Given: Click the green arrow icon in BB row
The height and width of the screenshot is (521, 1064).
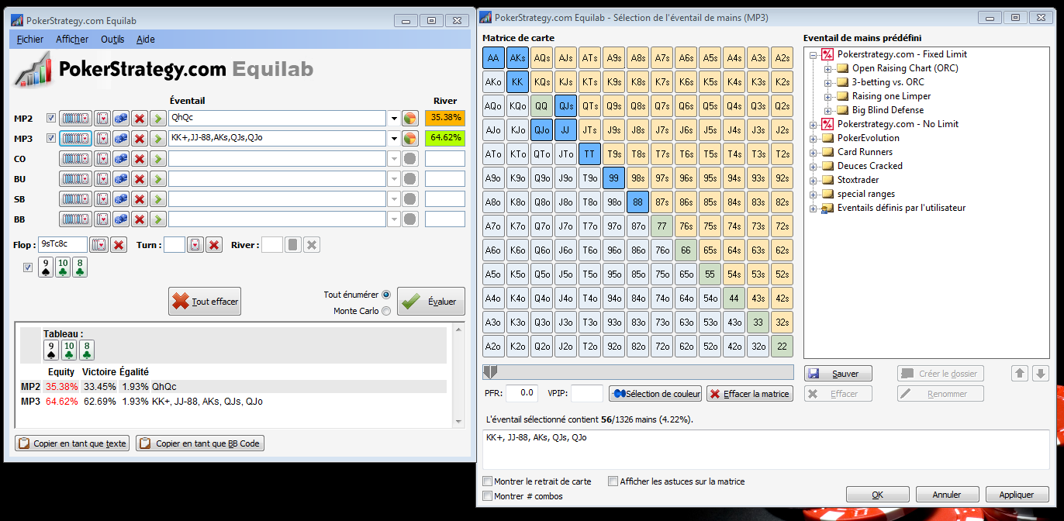Looking at the screenshot, I should 157,219.
